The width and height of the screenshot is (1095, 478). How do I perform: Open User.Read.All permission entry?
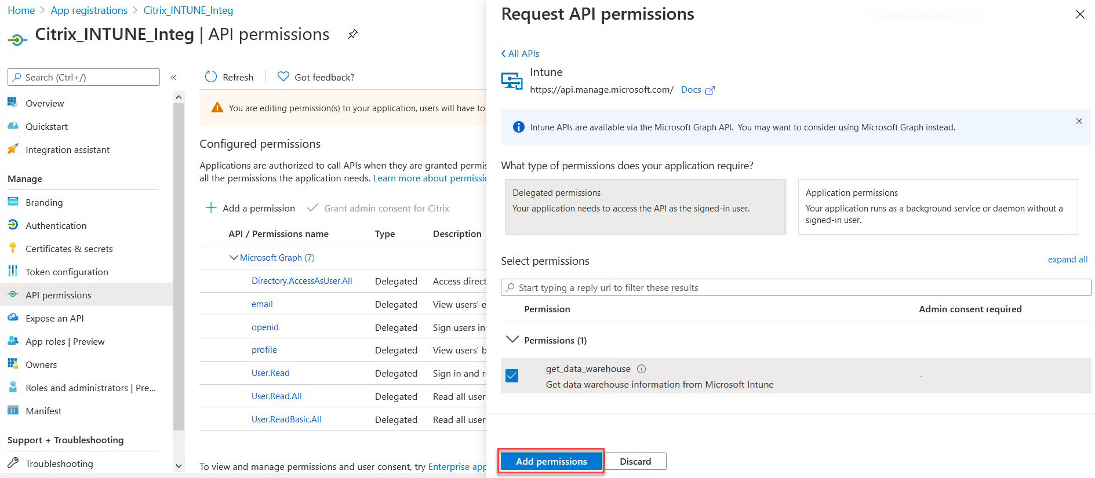coord(277,396)
